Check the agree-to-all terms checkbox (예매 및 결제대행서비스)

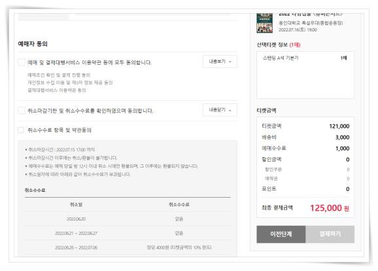coord(22,62)
